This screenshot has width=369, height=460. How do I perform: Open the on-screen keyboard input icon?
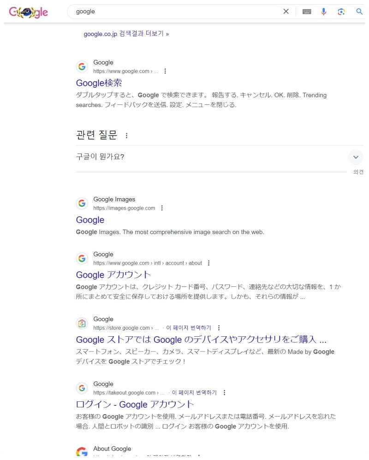pos(306,12)
